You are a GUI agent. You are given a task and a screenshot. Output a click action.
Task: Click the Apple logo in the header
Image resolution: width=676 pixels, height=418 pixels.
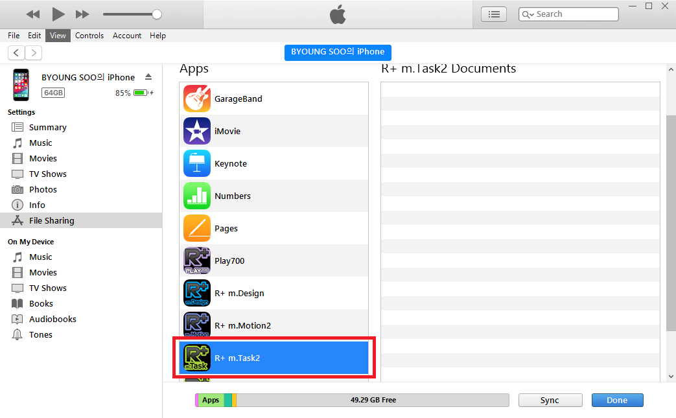(x=338, y=14)
